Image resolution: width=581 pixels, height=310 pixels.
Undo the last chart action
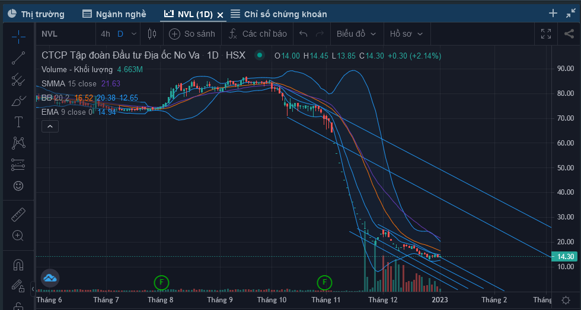click(303, 34)
